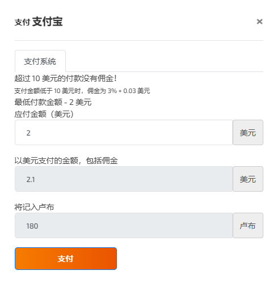Screen dimensions: 273x283
Task: Click the 最低付款金额 - 2 美元 line
Action: coord(53,102)
